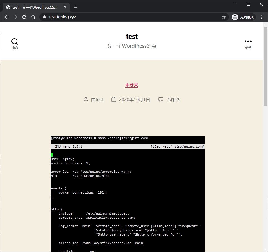Image resolution: width=268 pixels, height=252 pixels.
Task: Click the forward navigation arrow
Action: (15, 17)
